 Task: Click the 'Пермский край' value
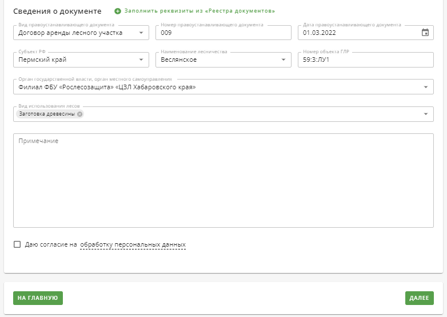coord(42,60)
